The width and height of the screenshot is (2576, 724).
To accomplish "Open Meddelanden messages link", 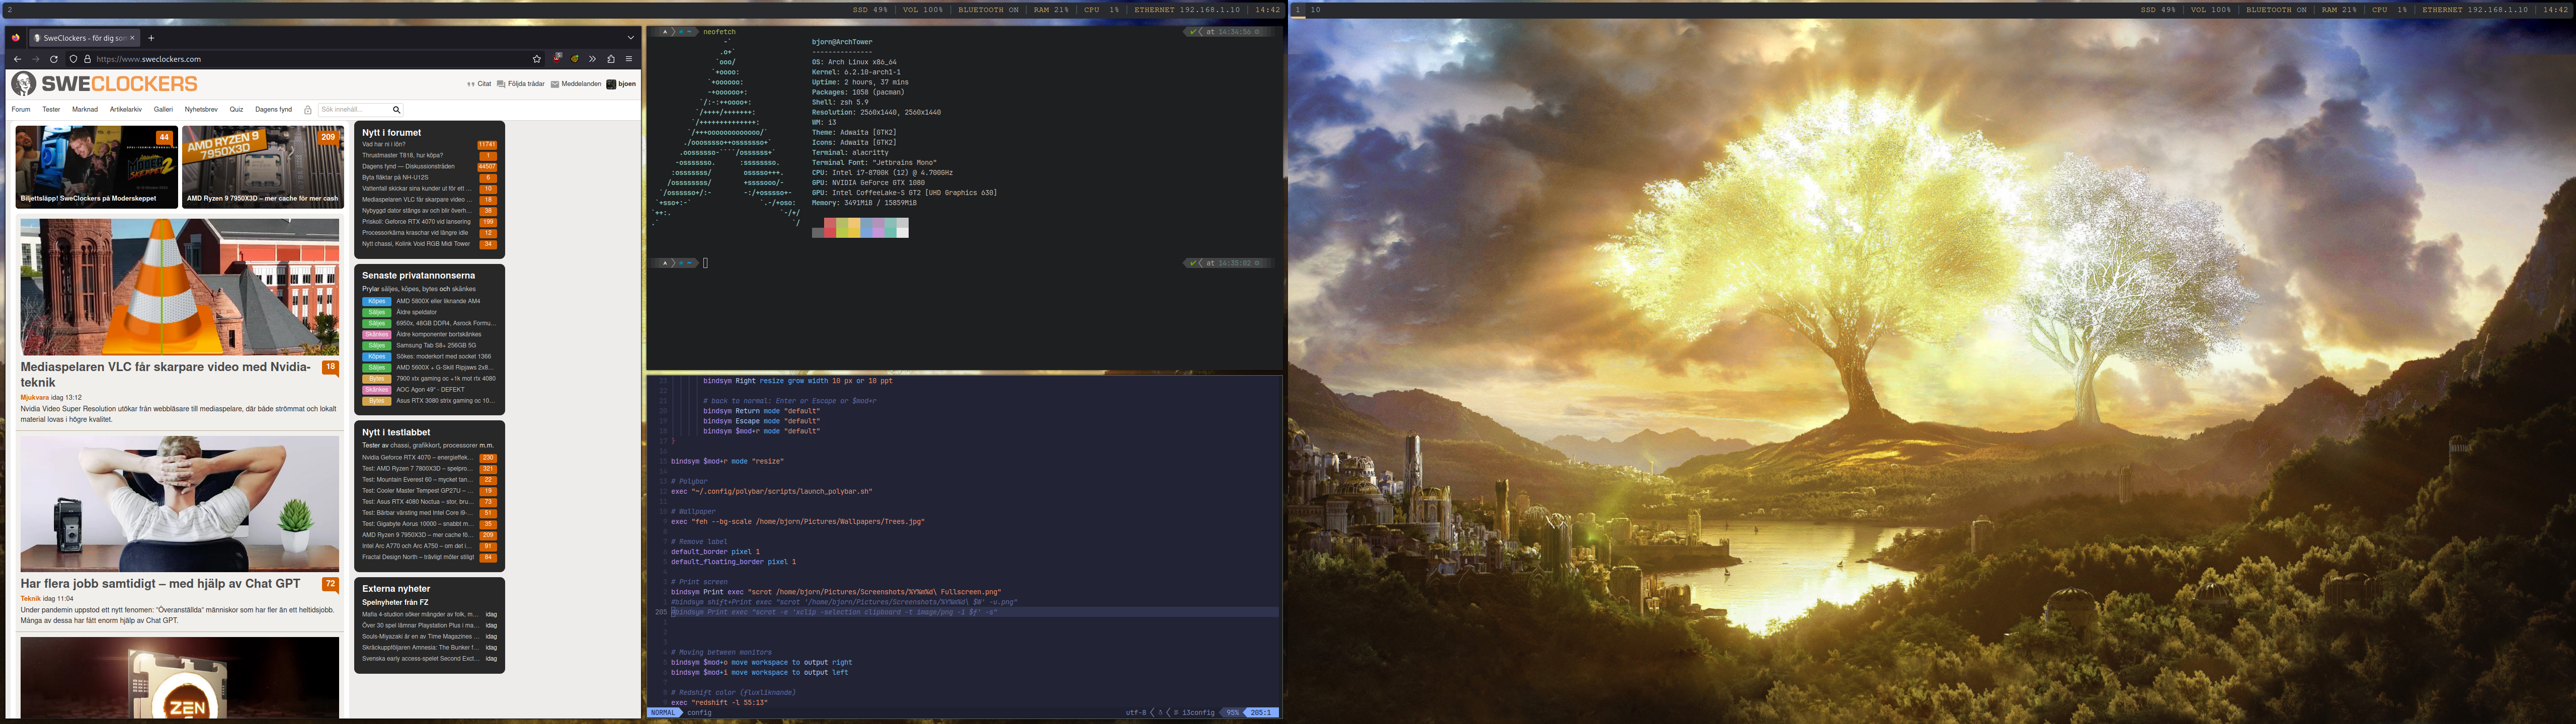I will pyautogui.click(x=576, y=84).
